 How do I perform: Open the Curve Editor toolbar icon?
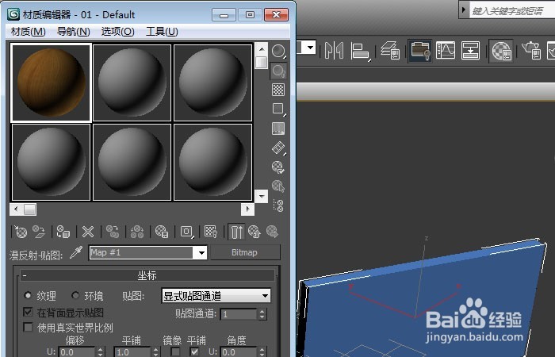point(446,50)
